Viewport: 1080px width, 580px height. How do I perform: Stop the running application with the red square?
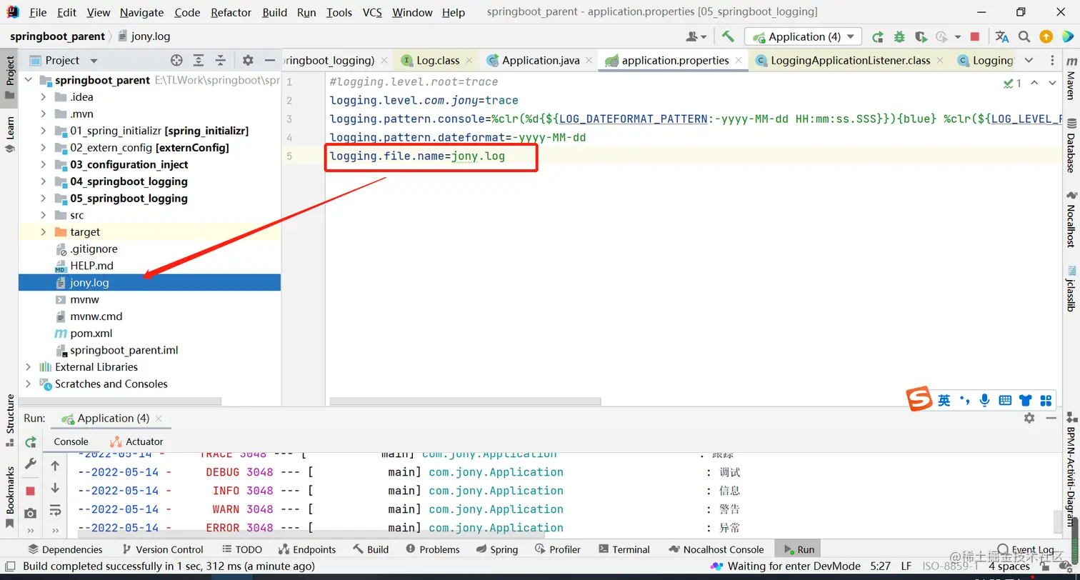pyautogui.click(x=975, y=36)
